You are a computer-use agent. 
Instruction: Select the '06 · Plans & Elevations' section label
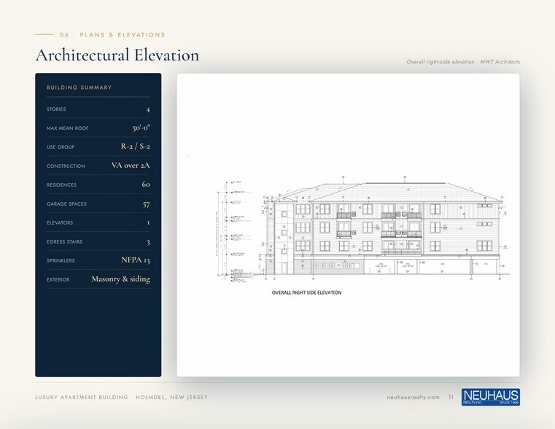pos(112,35)
